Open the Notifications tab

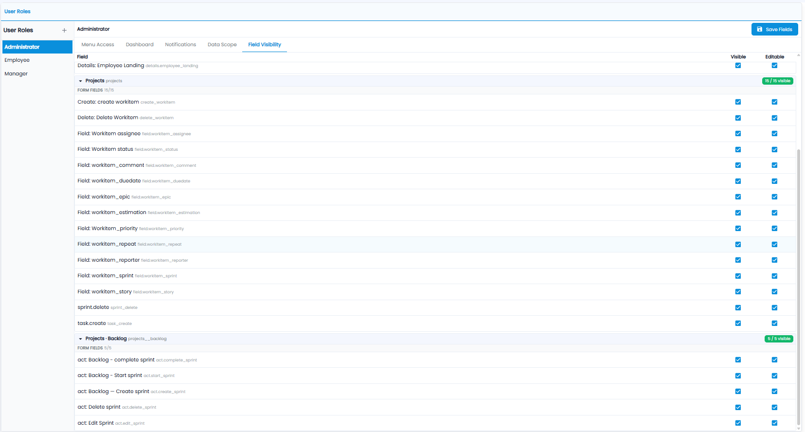click(180, 44)
